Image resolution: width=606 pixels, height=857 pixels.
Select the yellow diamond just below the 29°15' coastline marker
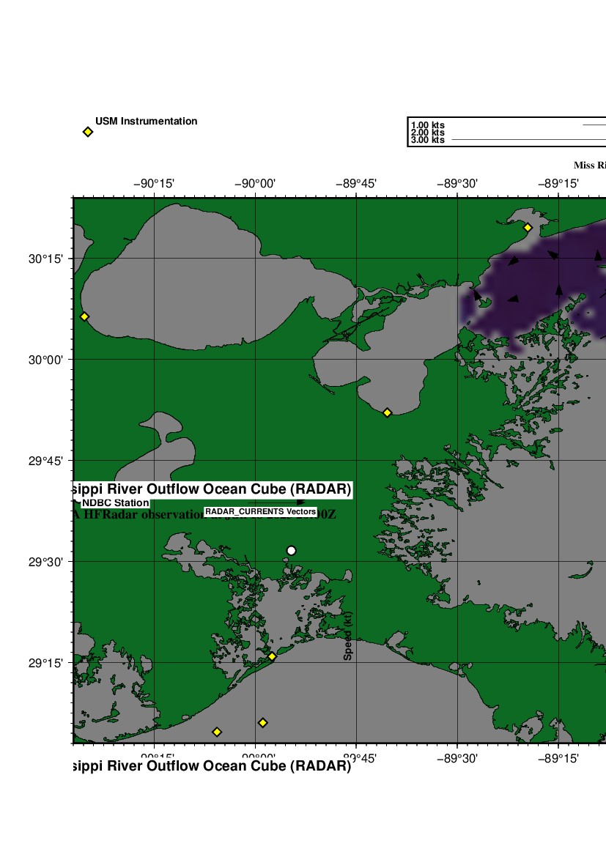(263, 723)
